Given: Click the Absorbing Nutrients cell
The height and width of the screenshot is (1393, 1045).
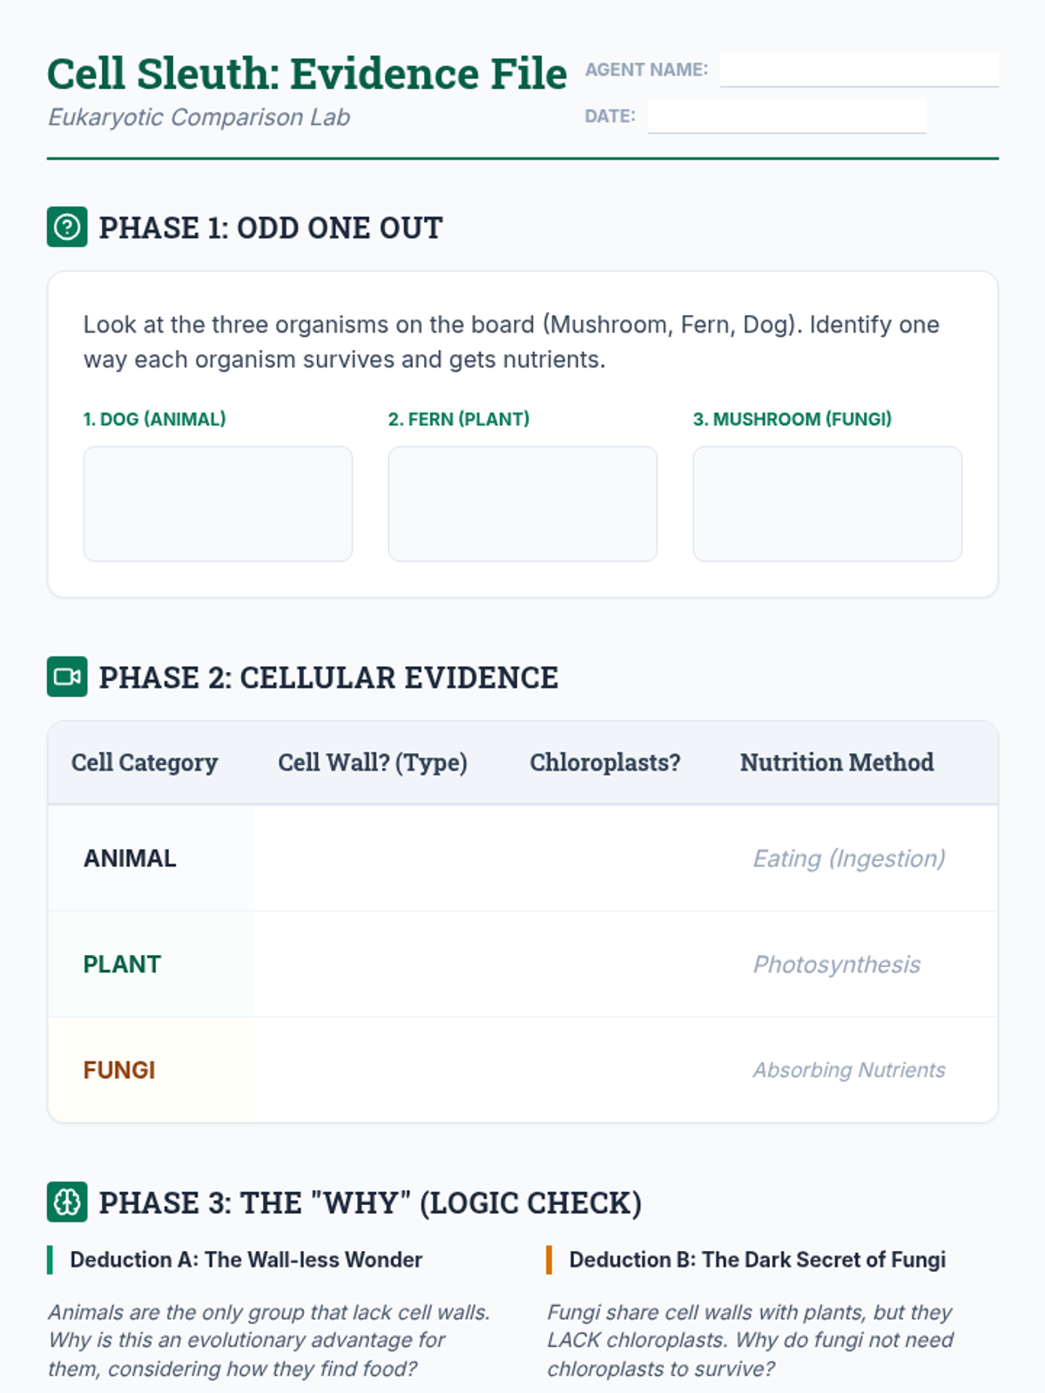Looking at the screenshot, I should 849,1070.
